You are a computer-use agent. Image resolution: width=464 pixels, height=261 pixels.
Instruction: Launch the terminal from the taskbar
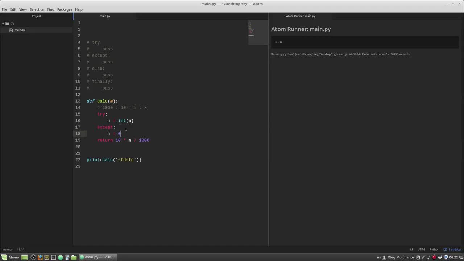[54, 257]
